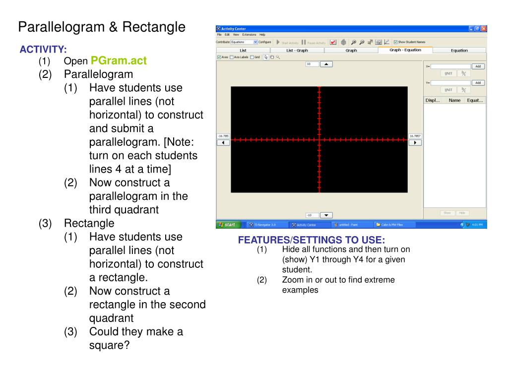This screenshot has width=508, height=381.
Task: Click the Xmax field showing 16.7857
Action: [415, 136]
